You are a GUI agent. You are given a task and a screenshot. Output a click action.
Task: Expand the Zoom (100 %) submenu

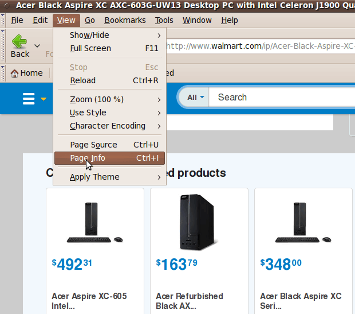click(x=109, y=99)
